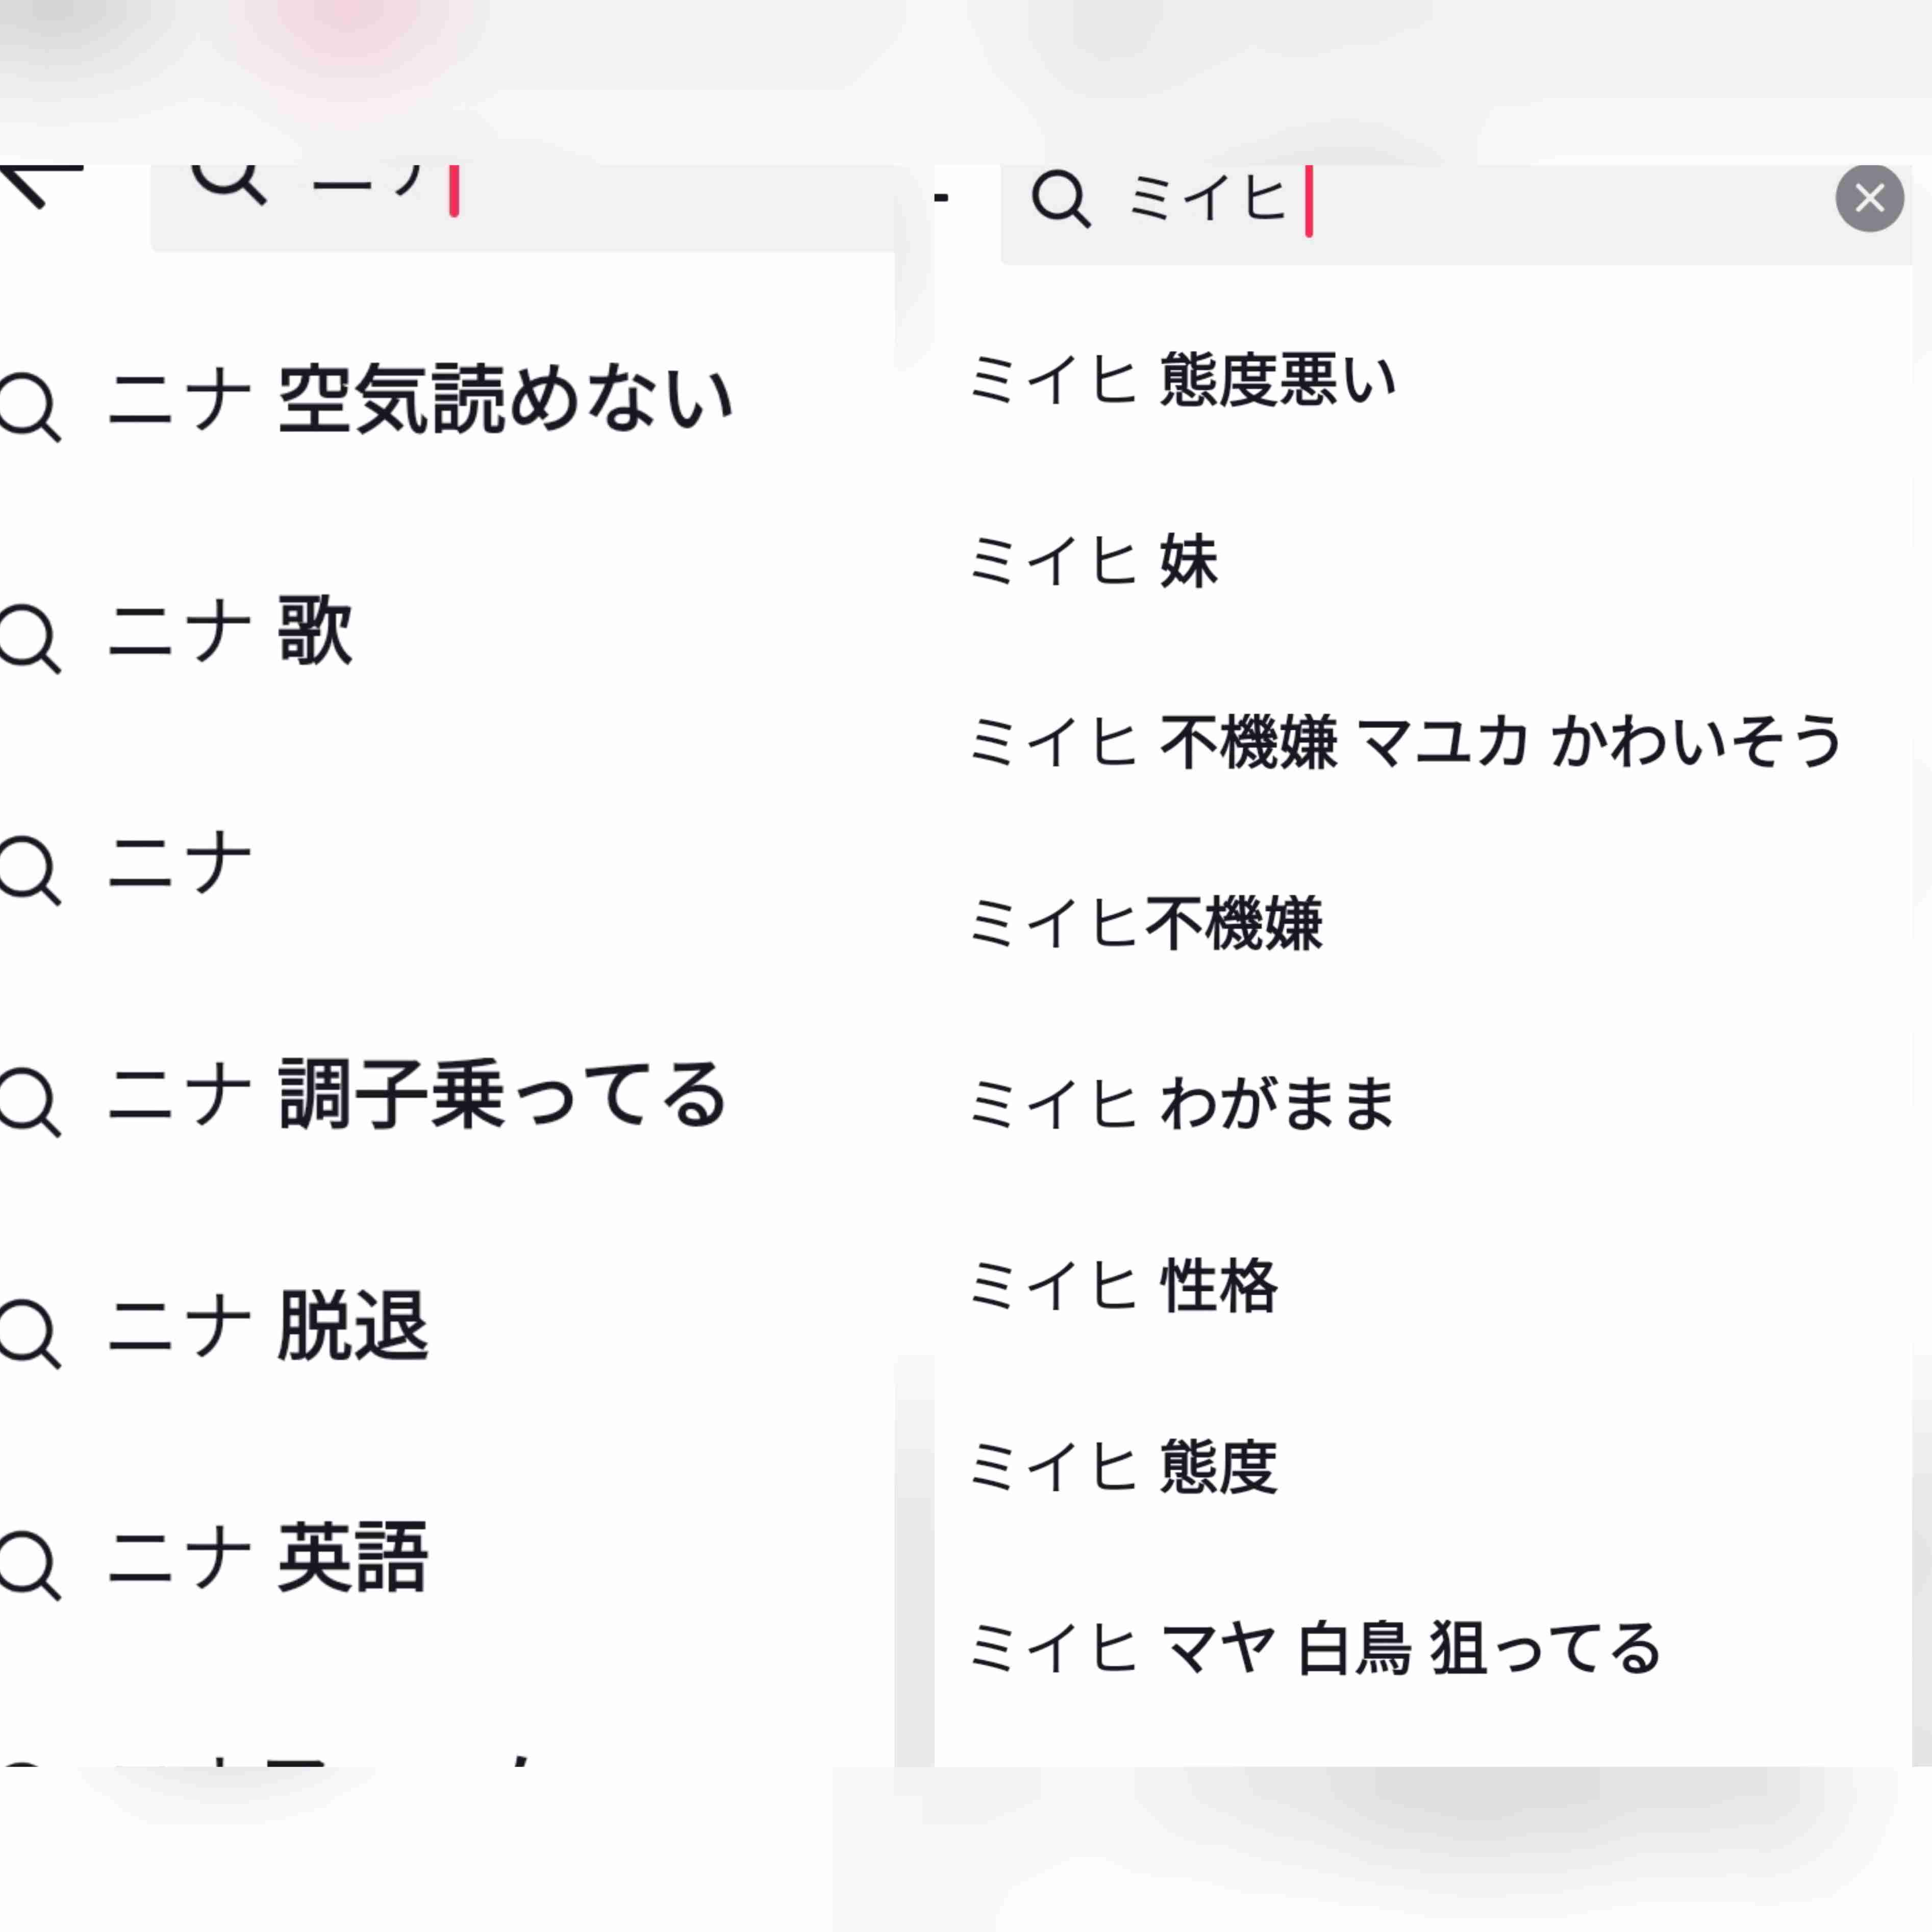This screenshot has width=1932, height=1932.
Task: Select the plain ニナ suggestion
Action: (x=179, y=862)
